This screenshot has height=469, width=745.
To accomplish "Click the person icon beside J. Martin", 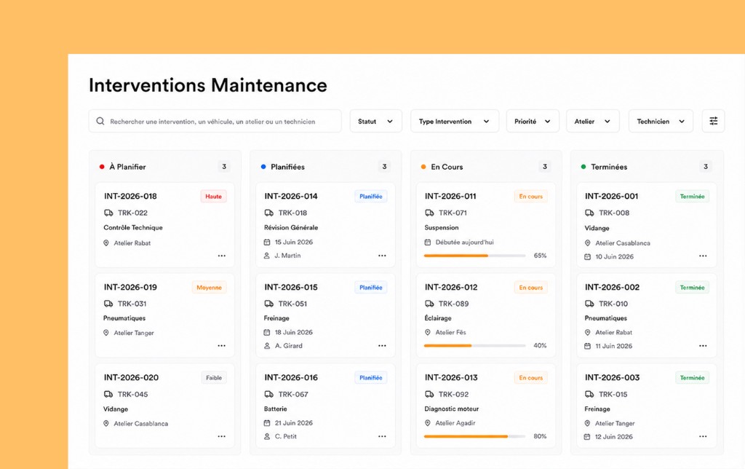I will (267, 256).
